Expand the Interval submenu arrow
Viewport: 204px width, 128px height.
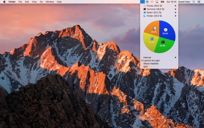(175, 57)
